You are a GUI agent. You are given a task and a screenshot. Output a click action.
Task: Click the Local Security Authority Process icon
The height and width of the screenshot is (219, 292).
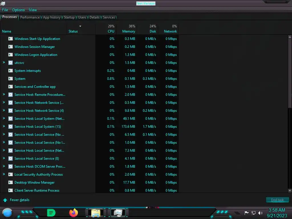tap(11, 175)
